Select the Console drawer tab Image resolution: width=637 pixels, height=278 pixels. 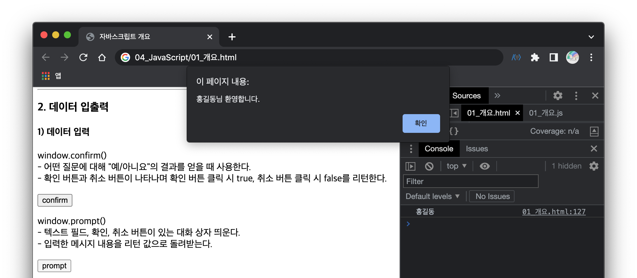[439, 149]
